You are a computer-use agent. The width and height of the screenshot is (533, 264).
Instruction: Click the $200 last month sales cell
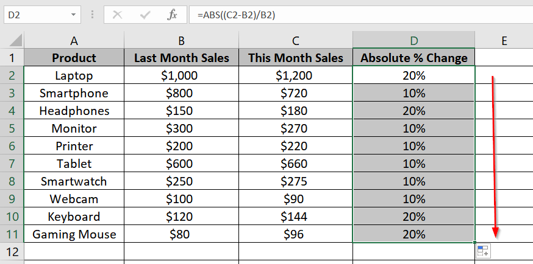182,145
